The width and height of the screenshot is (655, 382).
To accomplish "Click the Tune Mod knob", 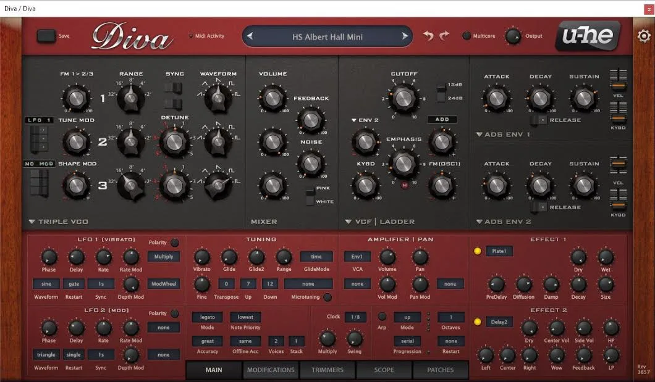I will click(76, 142).
